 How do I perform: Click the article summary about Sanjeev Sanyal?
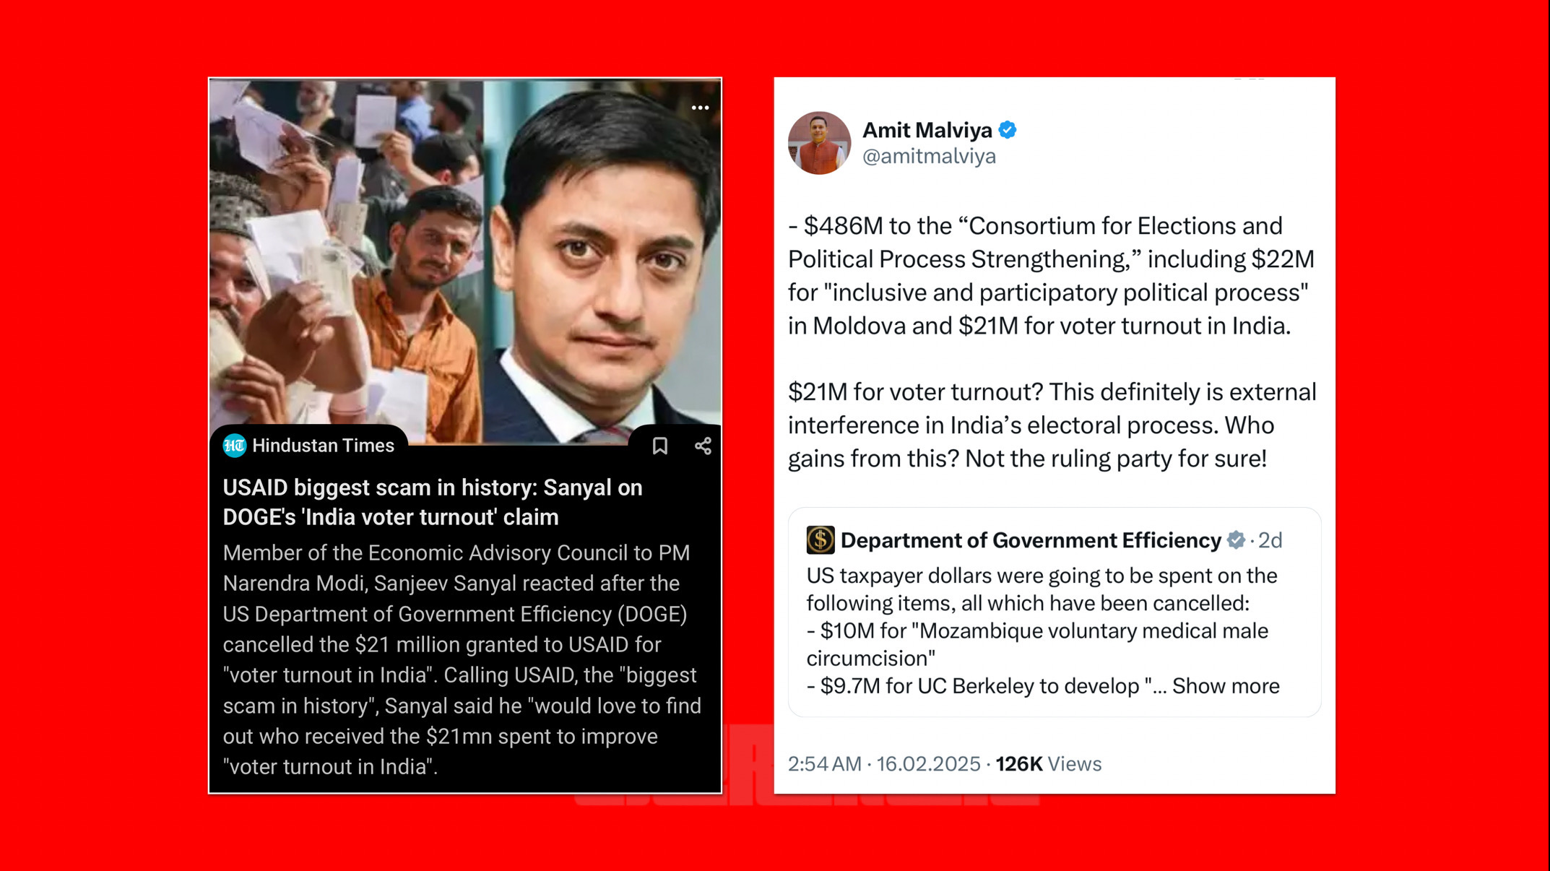[462, 659]
